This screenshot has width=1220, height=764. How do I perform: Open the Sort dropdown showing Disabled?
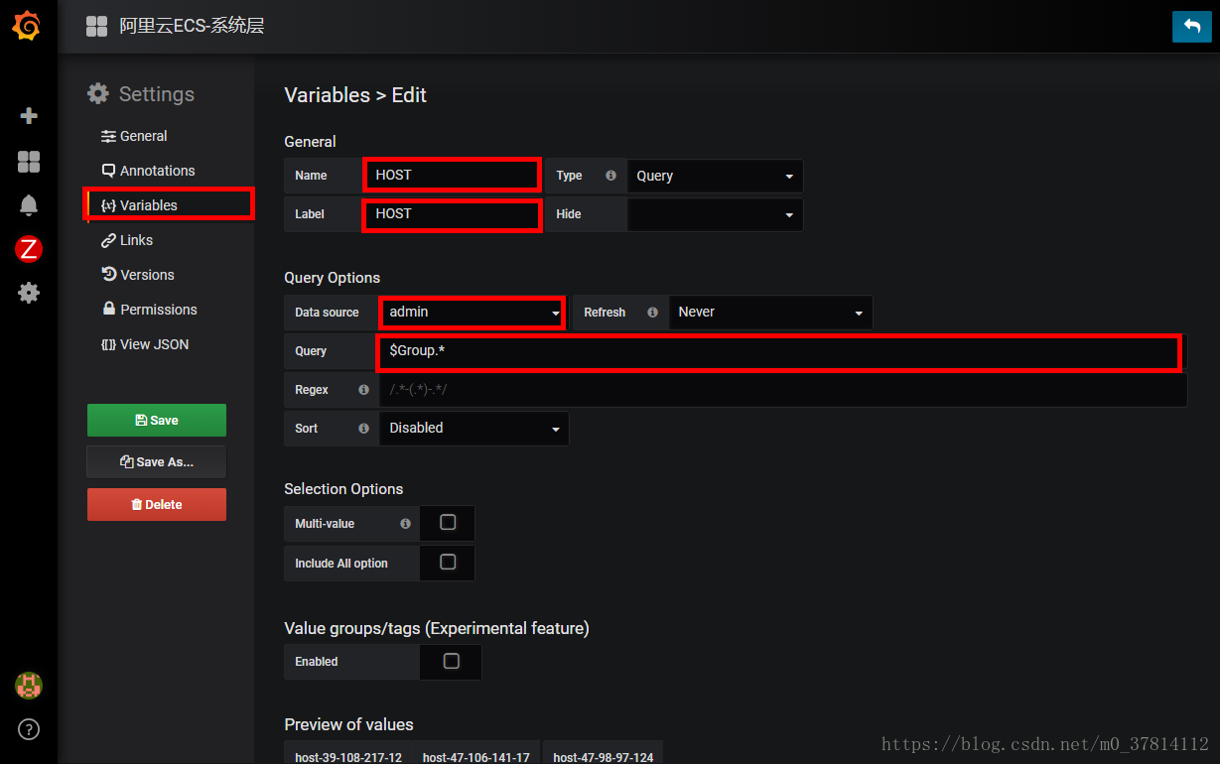tap(474, 428)
